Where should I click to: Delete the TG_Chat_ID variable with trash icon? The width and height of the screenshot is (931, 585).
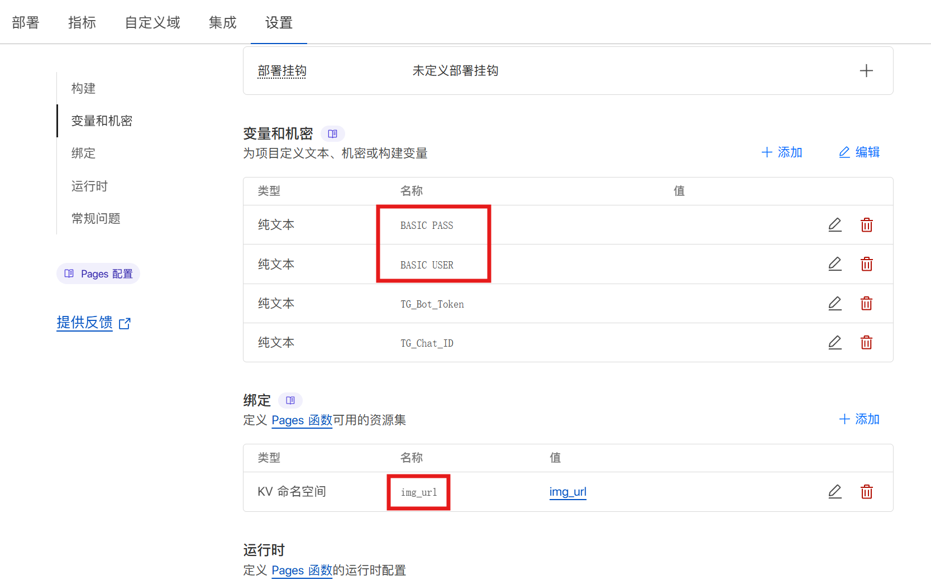click(x=867, y=342)
